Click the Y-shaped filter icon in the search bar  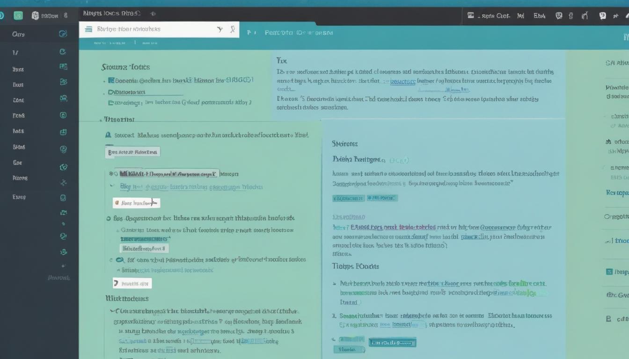[x=220, y=29]
